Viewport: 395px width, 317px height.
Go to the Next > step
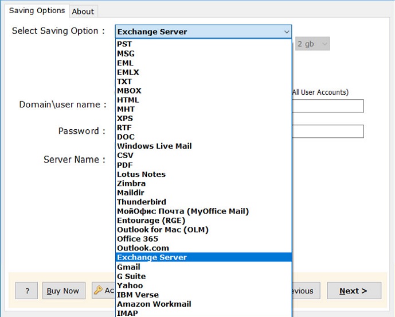click(x=354, y=291)
